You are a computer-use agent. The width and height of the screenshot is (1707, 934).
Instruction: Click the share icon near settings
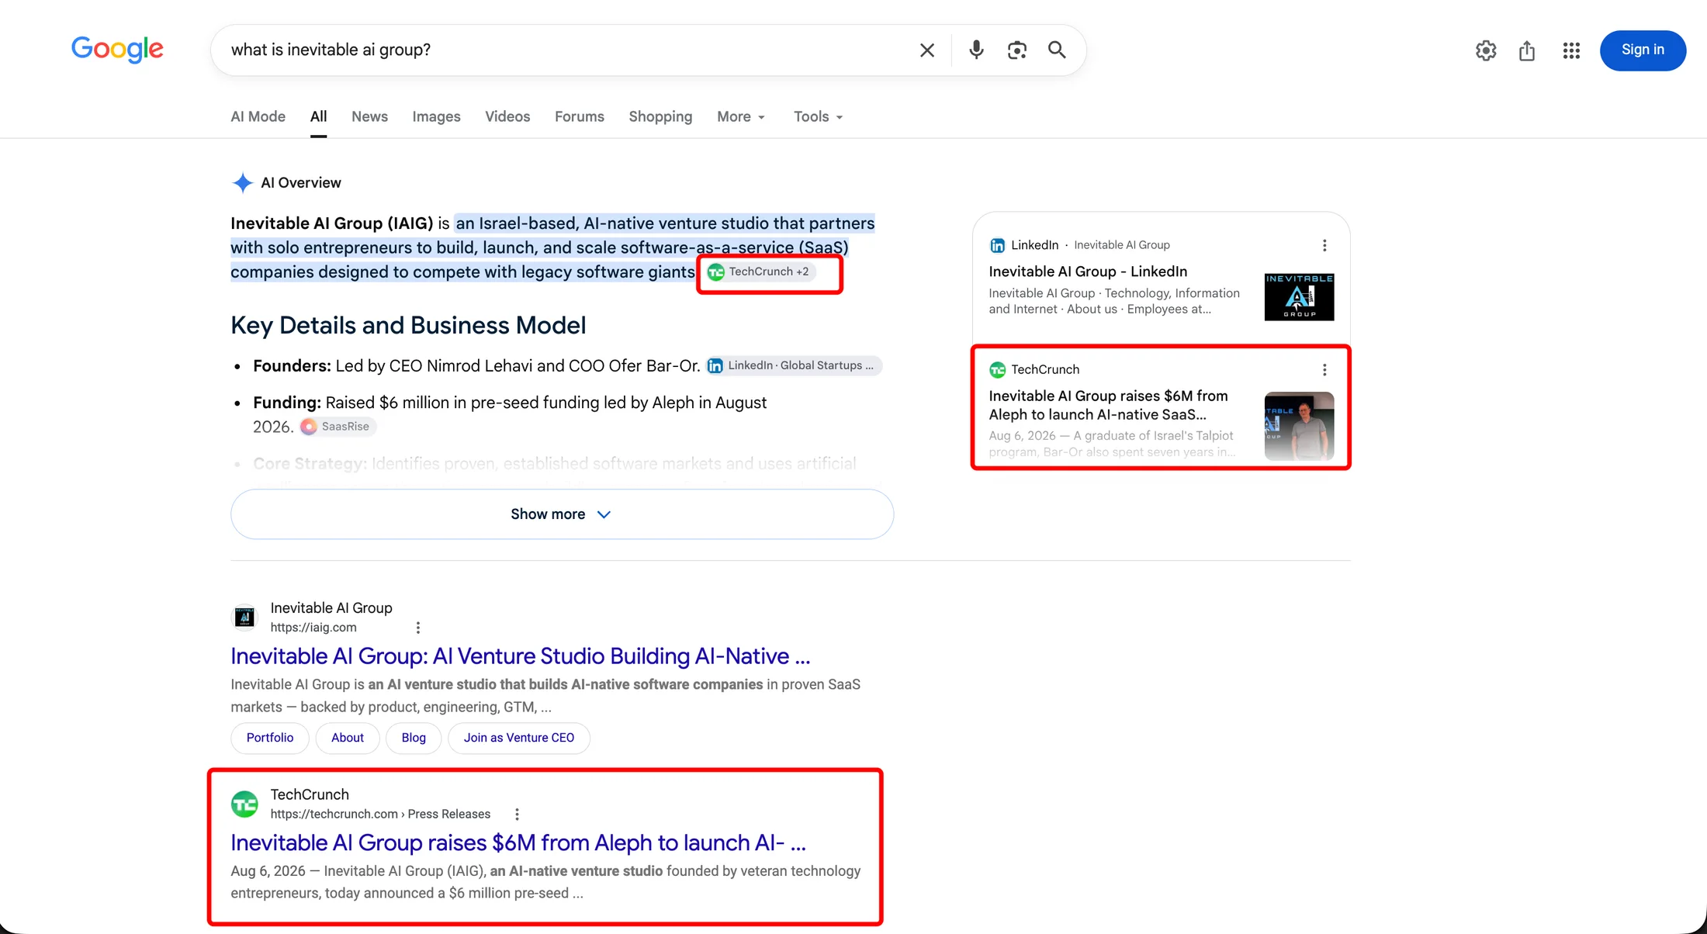pos(1527,50)
